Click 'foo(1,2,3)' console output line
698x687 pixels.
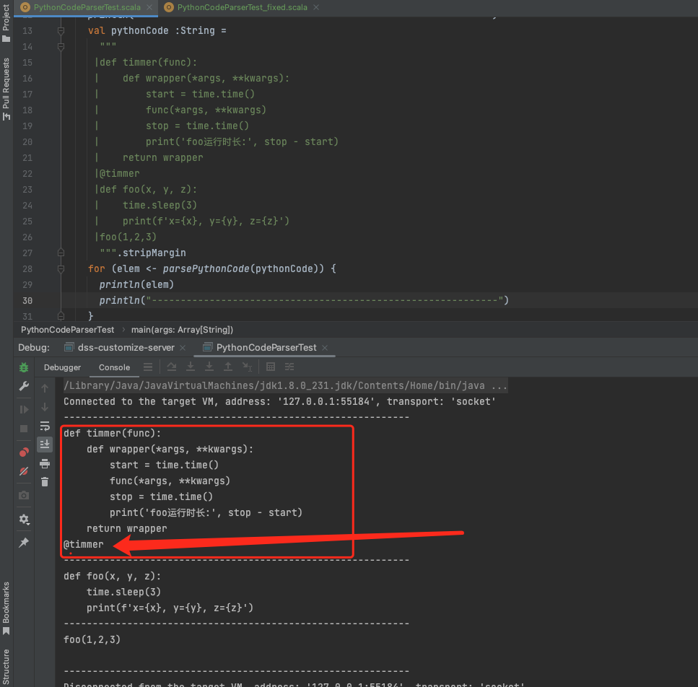tap(92, 640)
